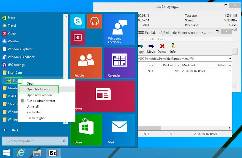Sort by Packed Size column header

(x=167, y=65)
